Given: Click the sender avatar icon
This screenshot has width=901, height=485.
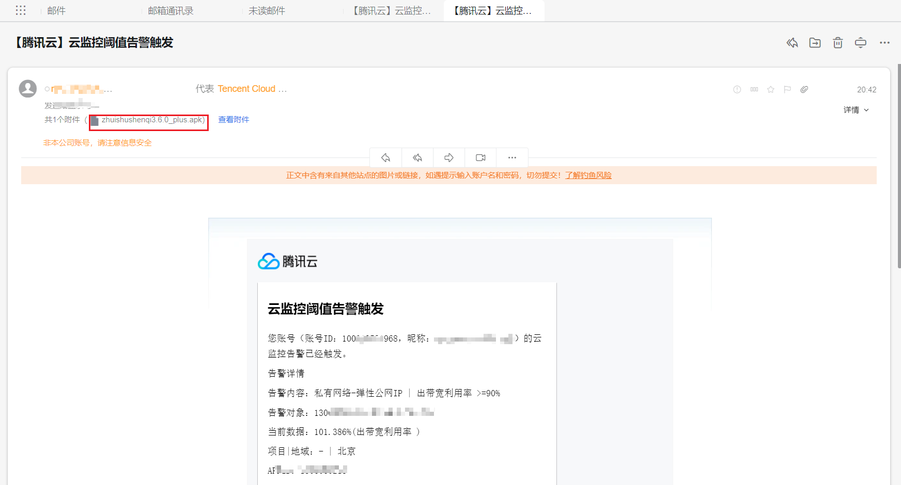Looking at the screenshot, I should coord(28,89).
